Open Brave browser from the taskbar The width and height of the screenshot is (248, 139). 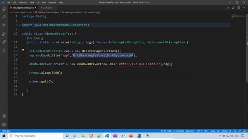click(x=91, y=136)
